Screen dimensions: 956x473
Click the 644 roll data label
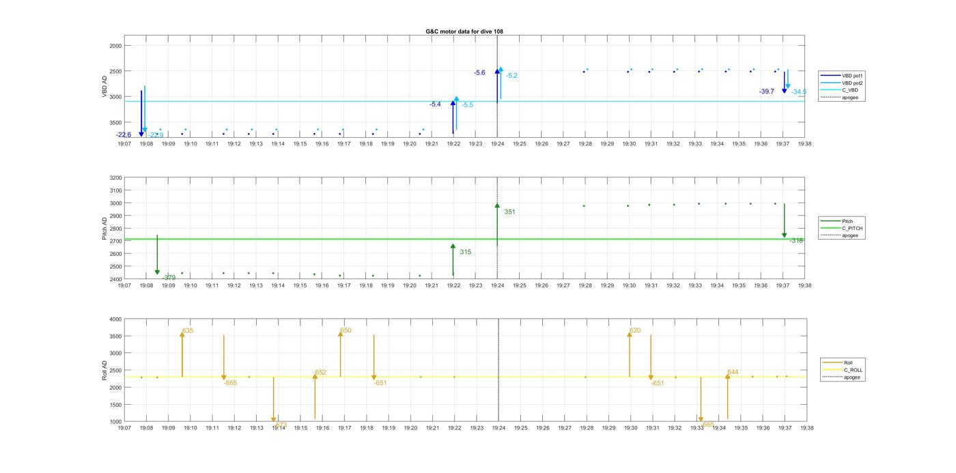tap(733, 373)
